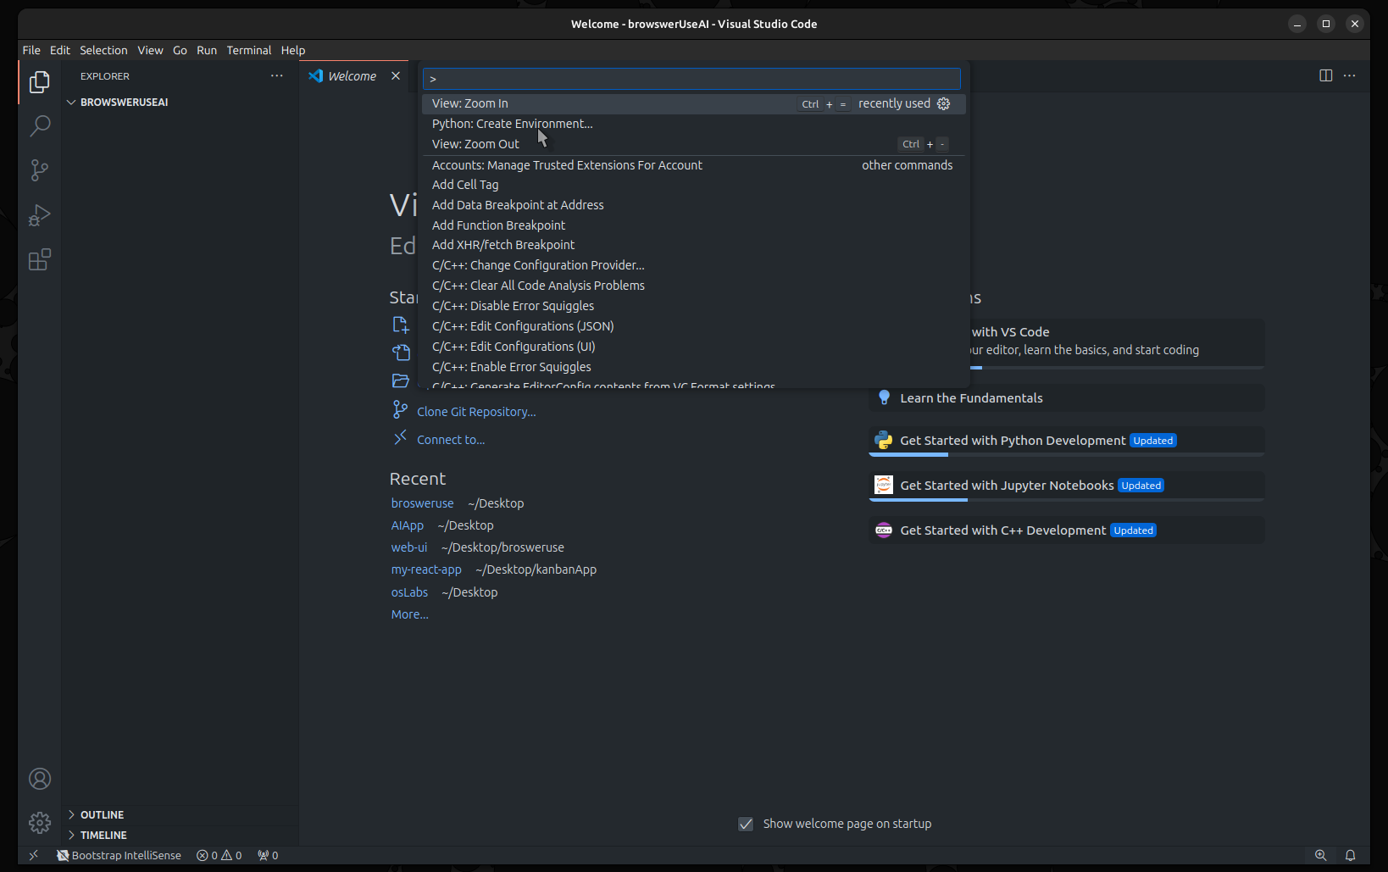Click the Python logo walkthrough icon
Image resolution: width=1388 pixels, height=872 pixels.
pos(884,440)
